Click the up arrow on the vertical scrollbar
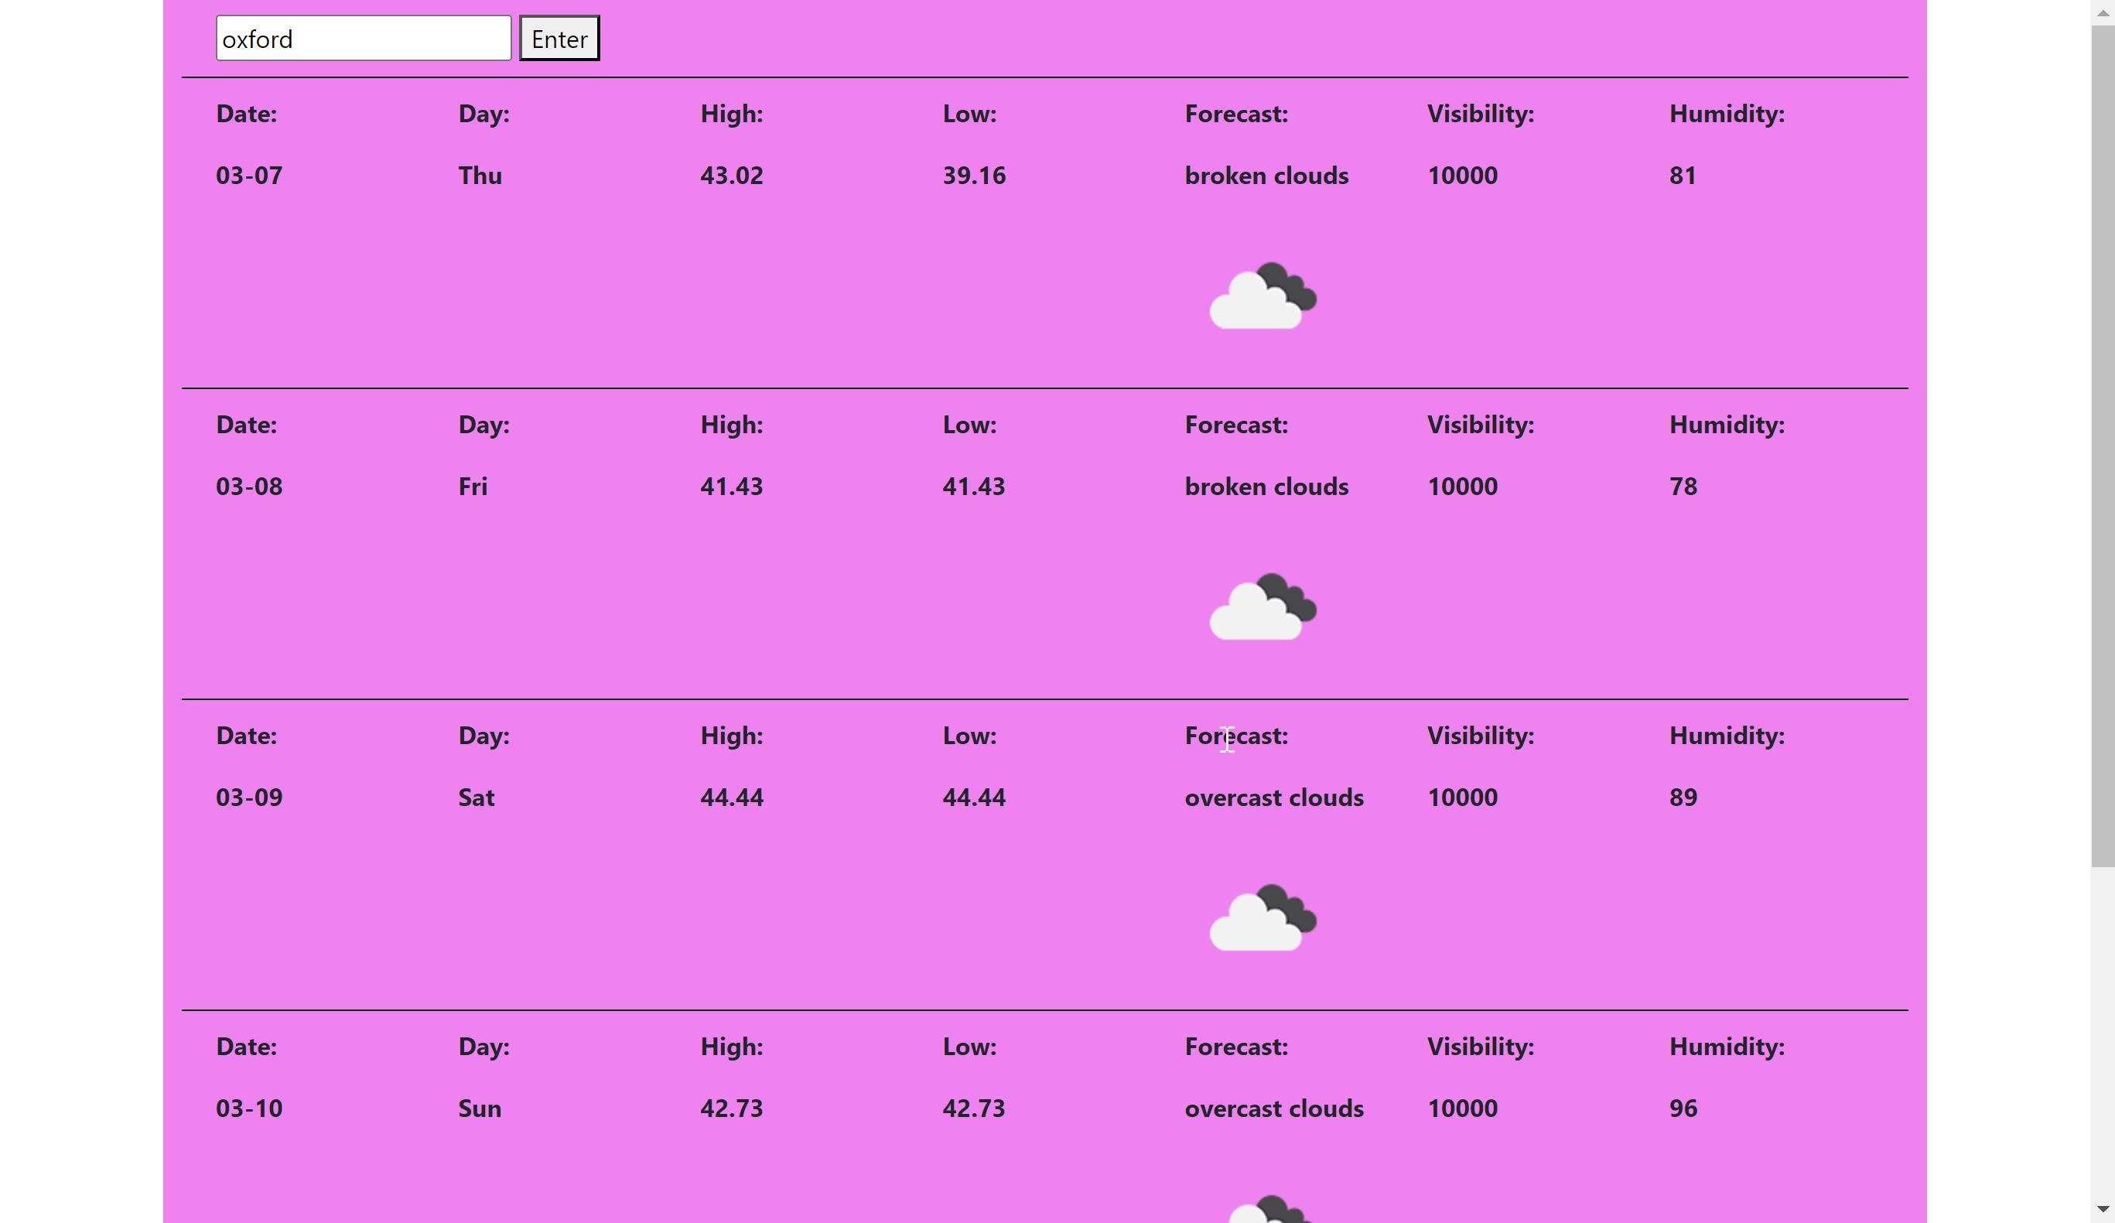The height and width of the screenshot is (1223, 2115). (2105, 10)
